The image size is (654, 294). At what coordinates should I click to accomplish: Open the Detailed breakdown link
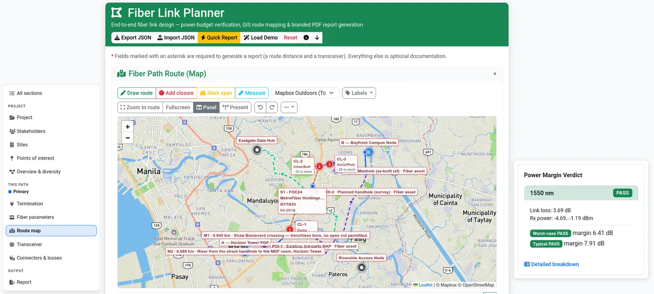551,264
